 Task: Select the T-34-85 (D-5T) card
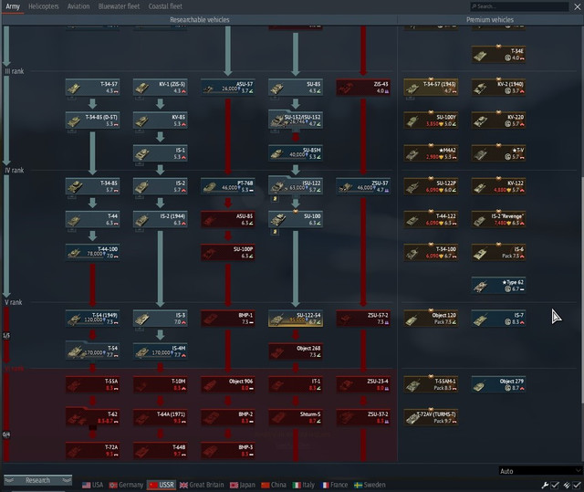point(92,120)
